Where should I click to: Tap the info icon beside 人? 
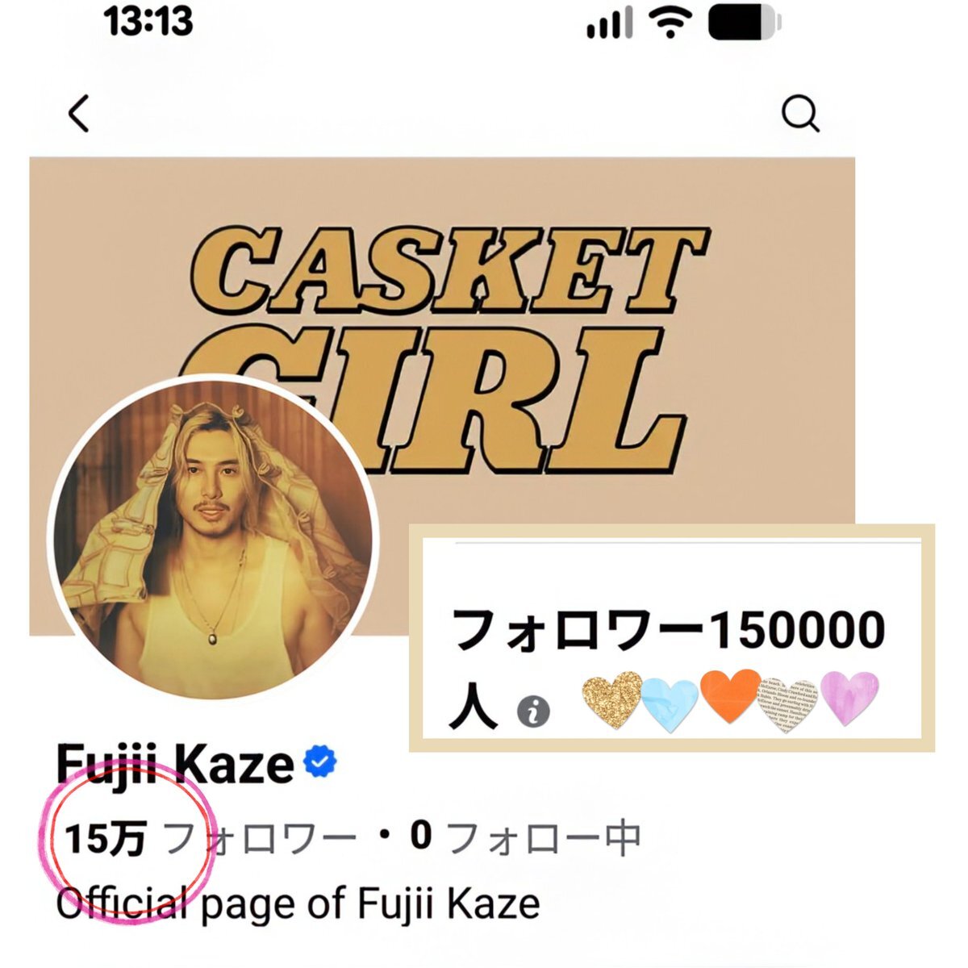(x=532, y=711)
